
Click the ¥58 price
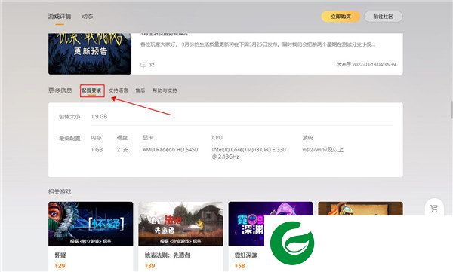tap(240, 266)
